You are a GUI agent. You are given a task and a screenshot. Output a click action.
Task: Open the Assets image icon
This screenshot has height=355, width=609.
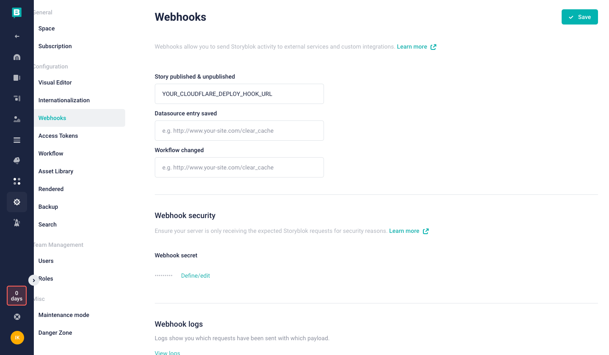(x=17, y=119)
